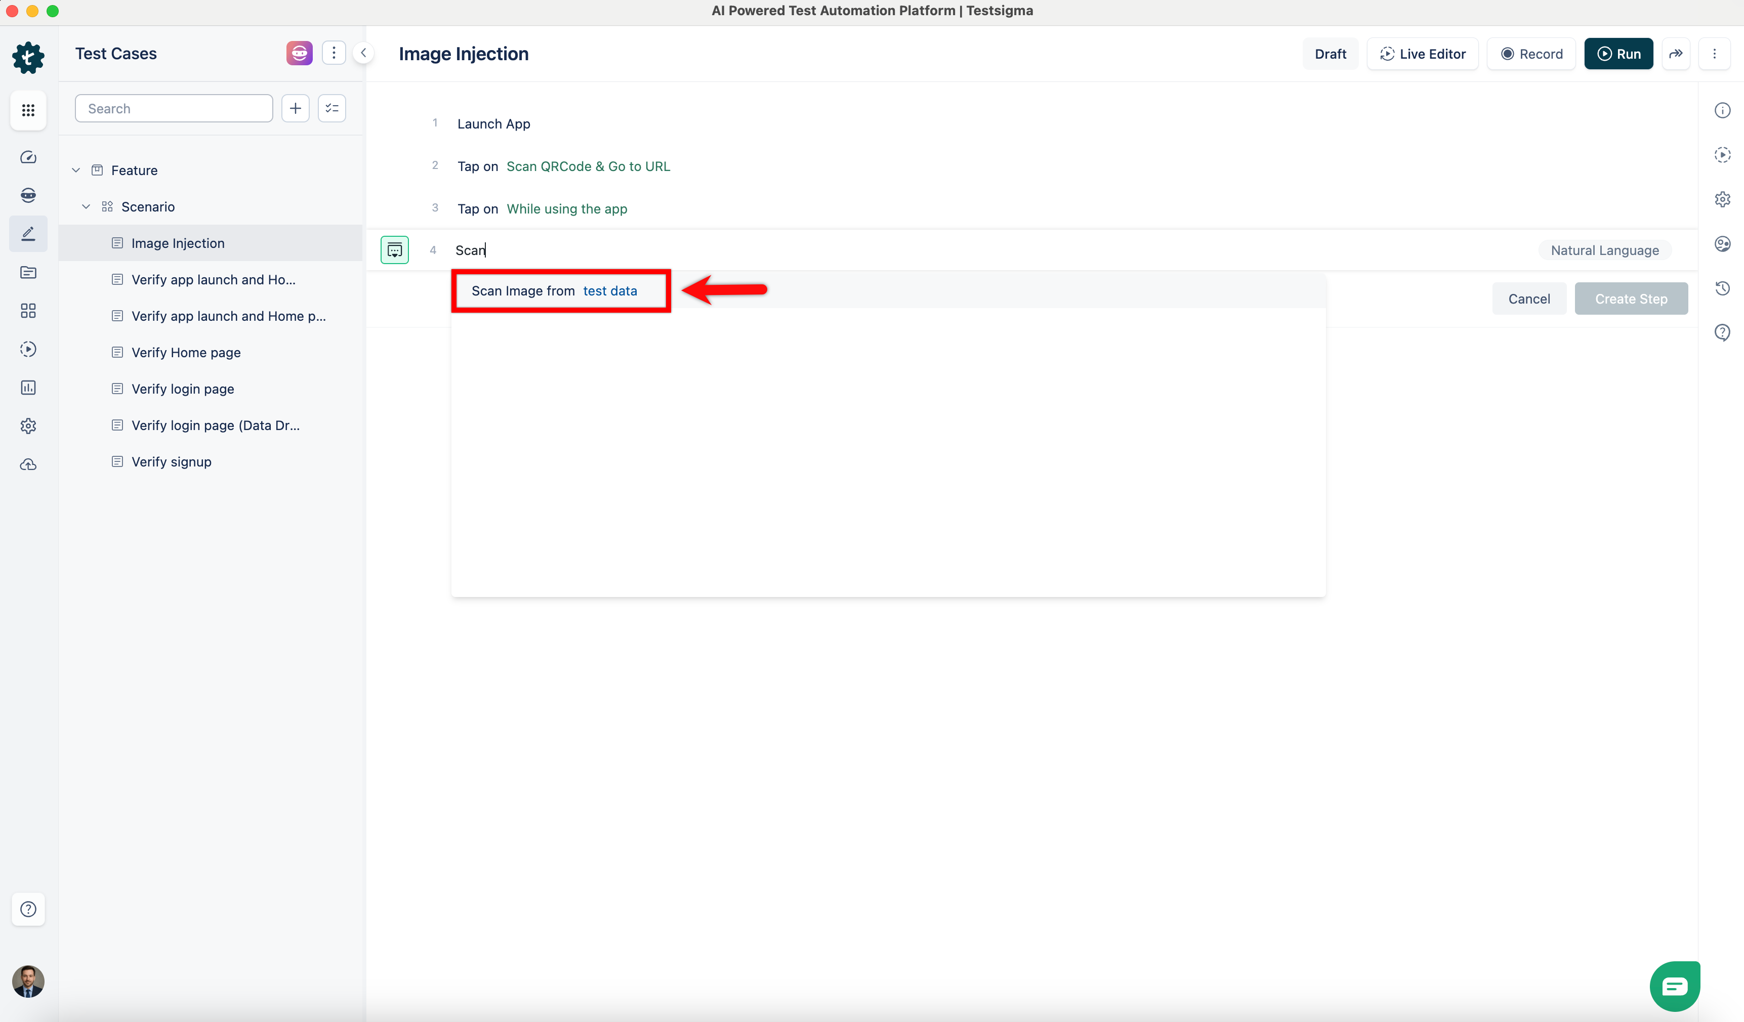Open the purple copilot bot icon
This screenshot has width=1744, height=1022.
point(299,53)
